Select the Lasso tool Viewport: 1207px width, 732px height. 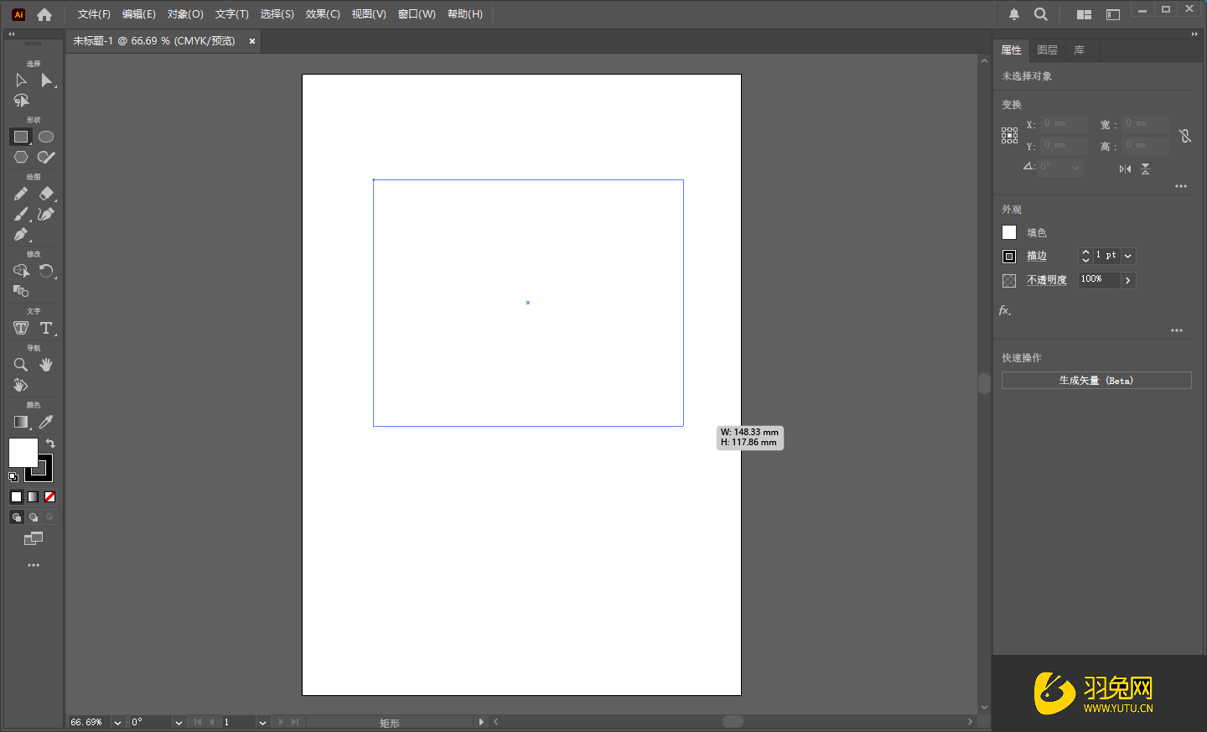tap(21, 101)
